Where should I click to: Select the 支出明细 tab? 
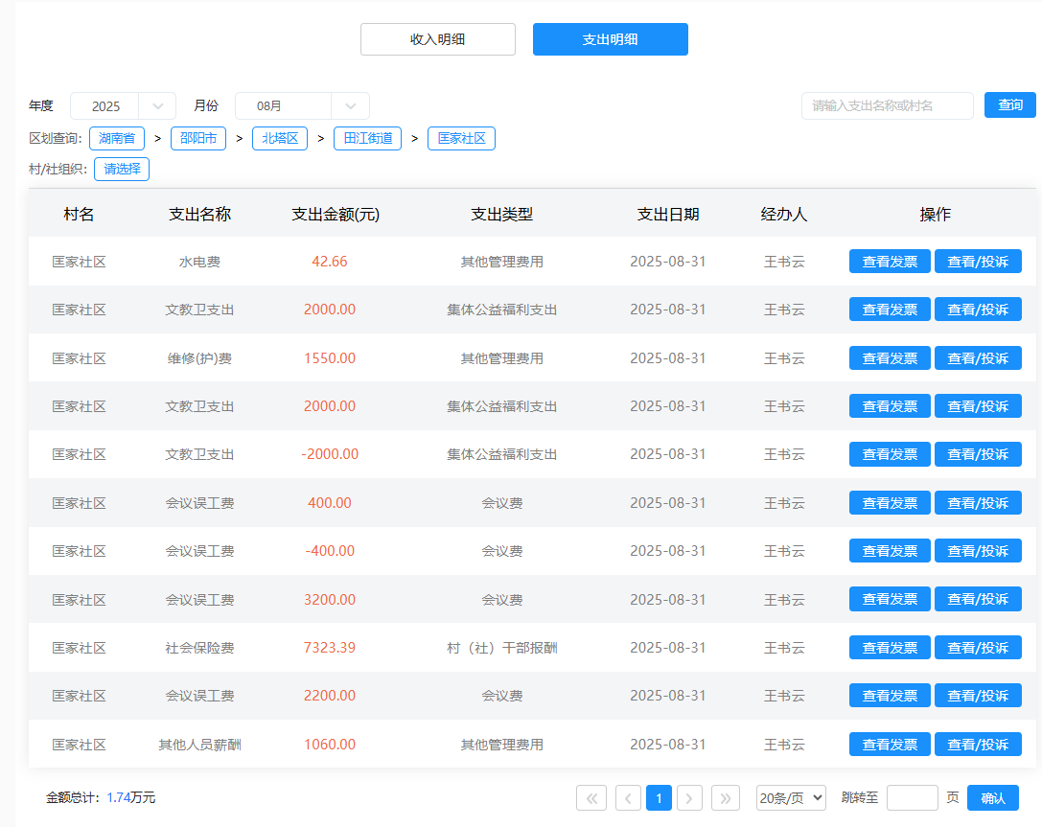[610, 39]
